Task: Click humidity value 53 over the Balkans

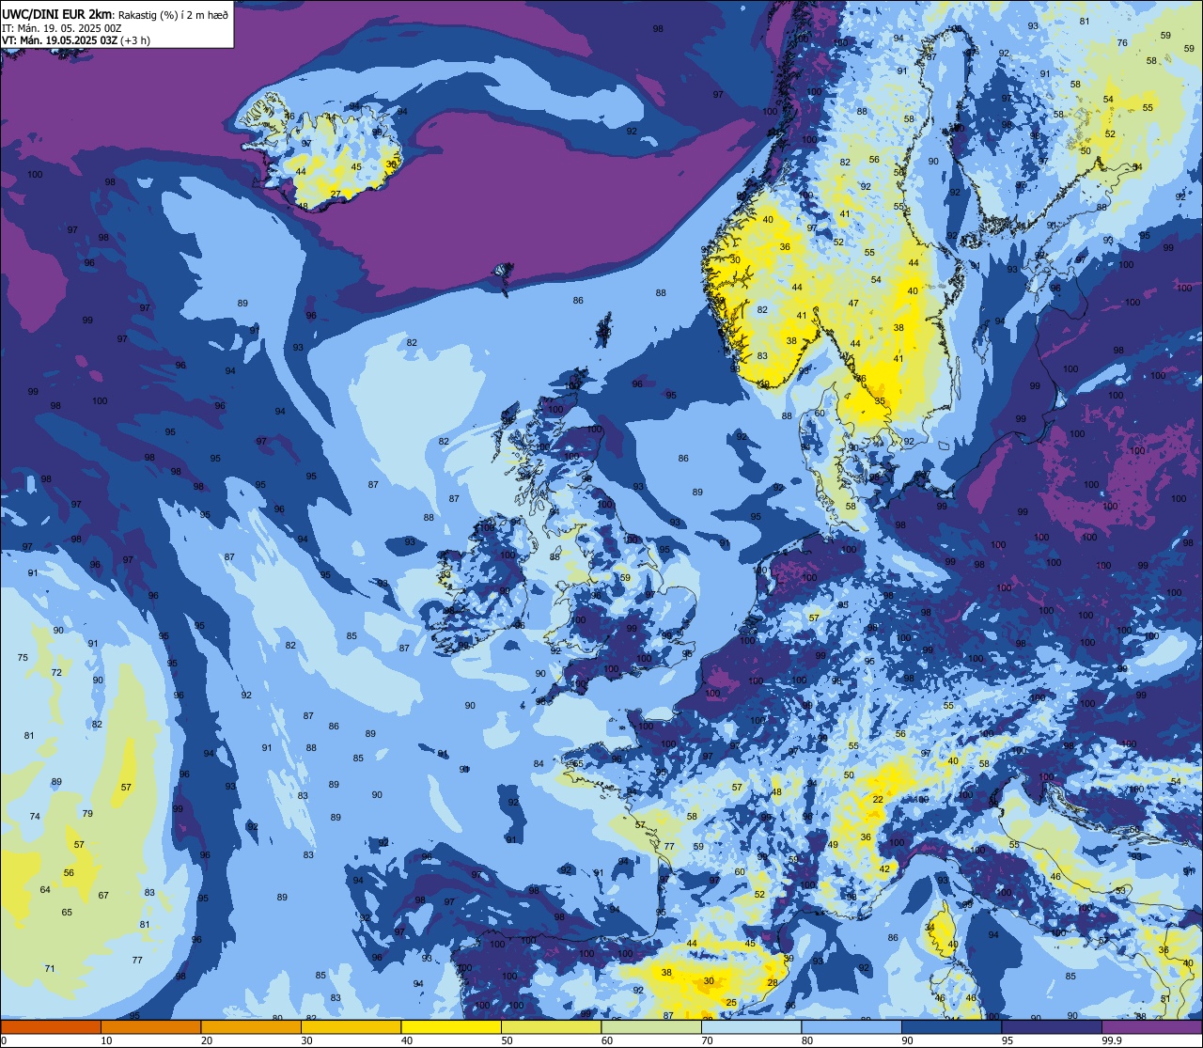Action: (1120, 890)
